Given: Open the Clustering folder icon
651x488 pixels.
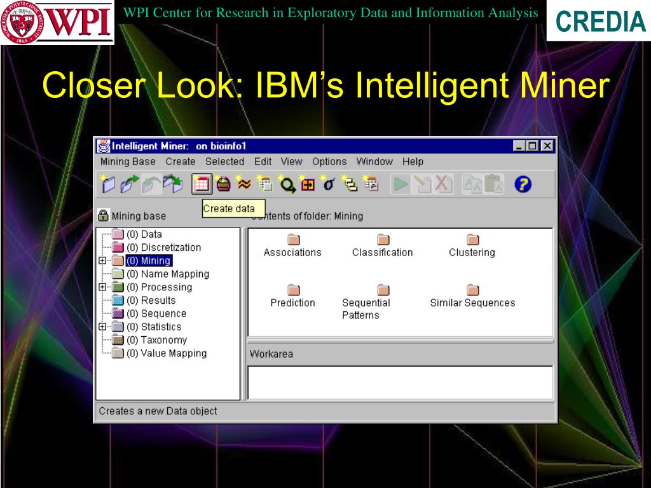Looking at the screenshot, I should (x=472, y=240).
